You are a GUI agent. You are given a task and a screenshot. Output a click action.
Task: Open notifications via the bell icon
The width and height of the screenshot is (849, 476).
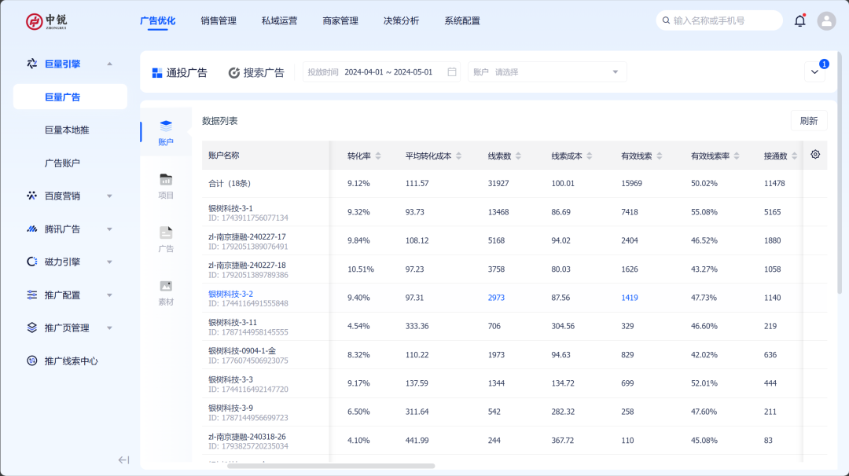point(799,20)
